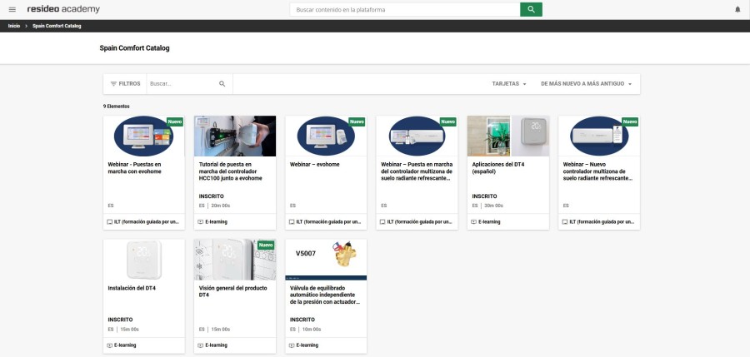750x357 pixels.
Task: Click 20m 00s duration on HCC100 card
Action: pyautogui.click(x=221, y=206)
